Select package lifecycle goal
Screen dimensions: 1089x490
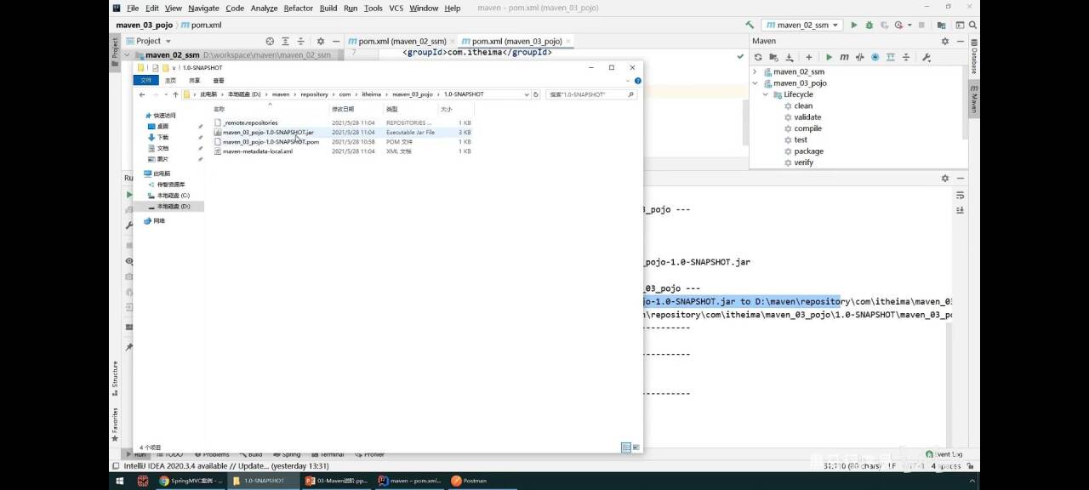(x=808, y=151)
